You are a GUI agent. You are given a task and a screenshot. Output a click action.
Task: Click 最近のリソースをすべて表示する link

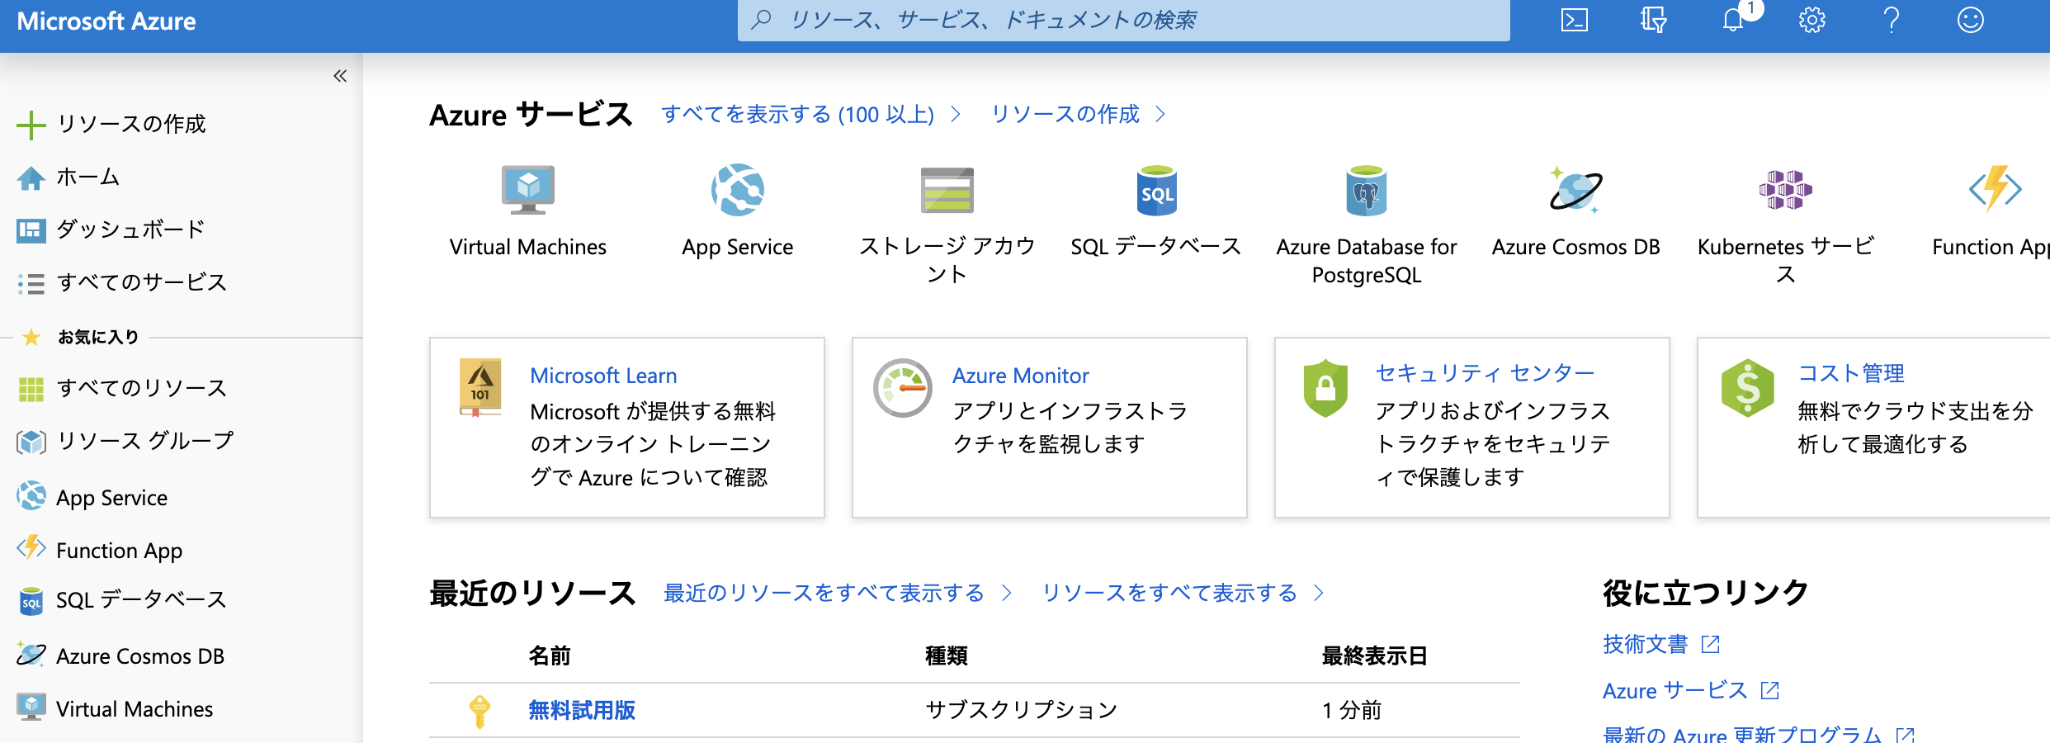tap(824, 593)
